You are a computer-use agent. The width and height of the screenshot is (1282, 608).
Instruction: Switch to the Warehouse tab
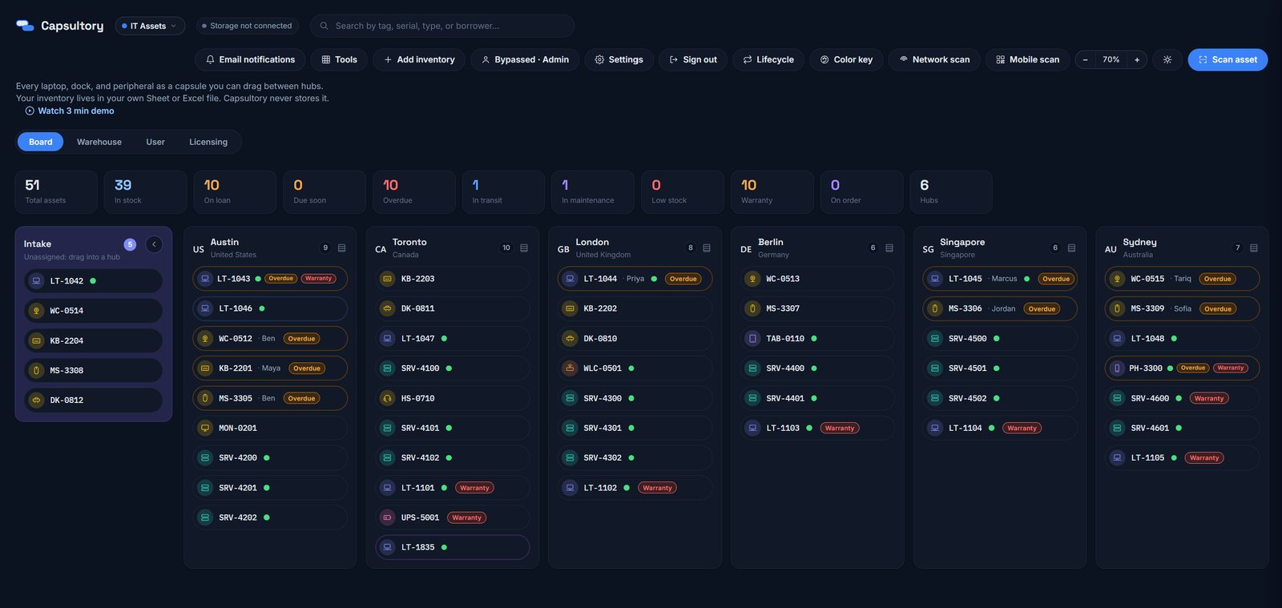[x=99, y=142]
